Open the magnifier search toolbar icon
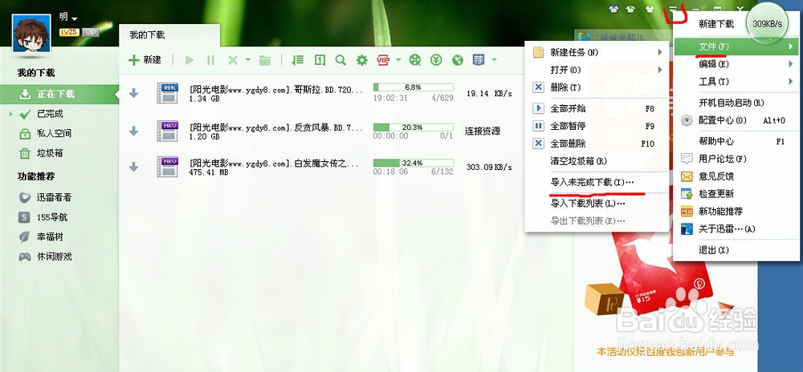The height and width of the screenshot is (372, 803). [x=340, y=60]
